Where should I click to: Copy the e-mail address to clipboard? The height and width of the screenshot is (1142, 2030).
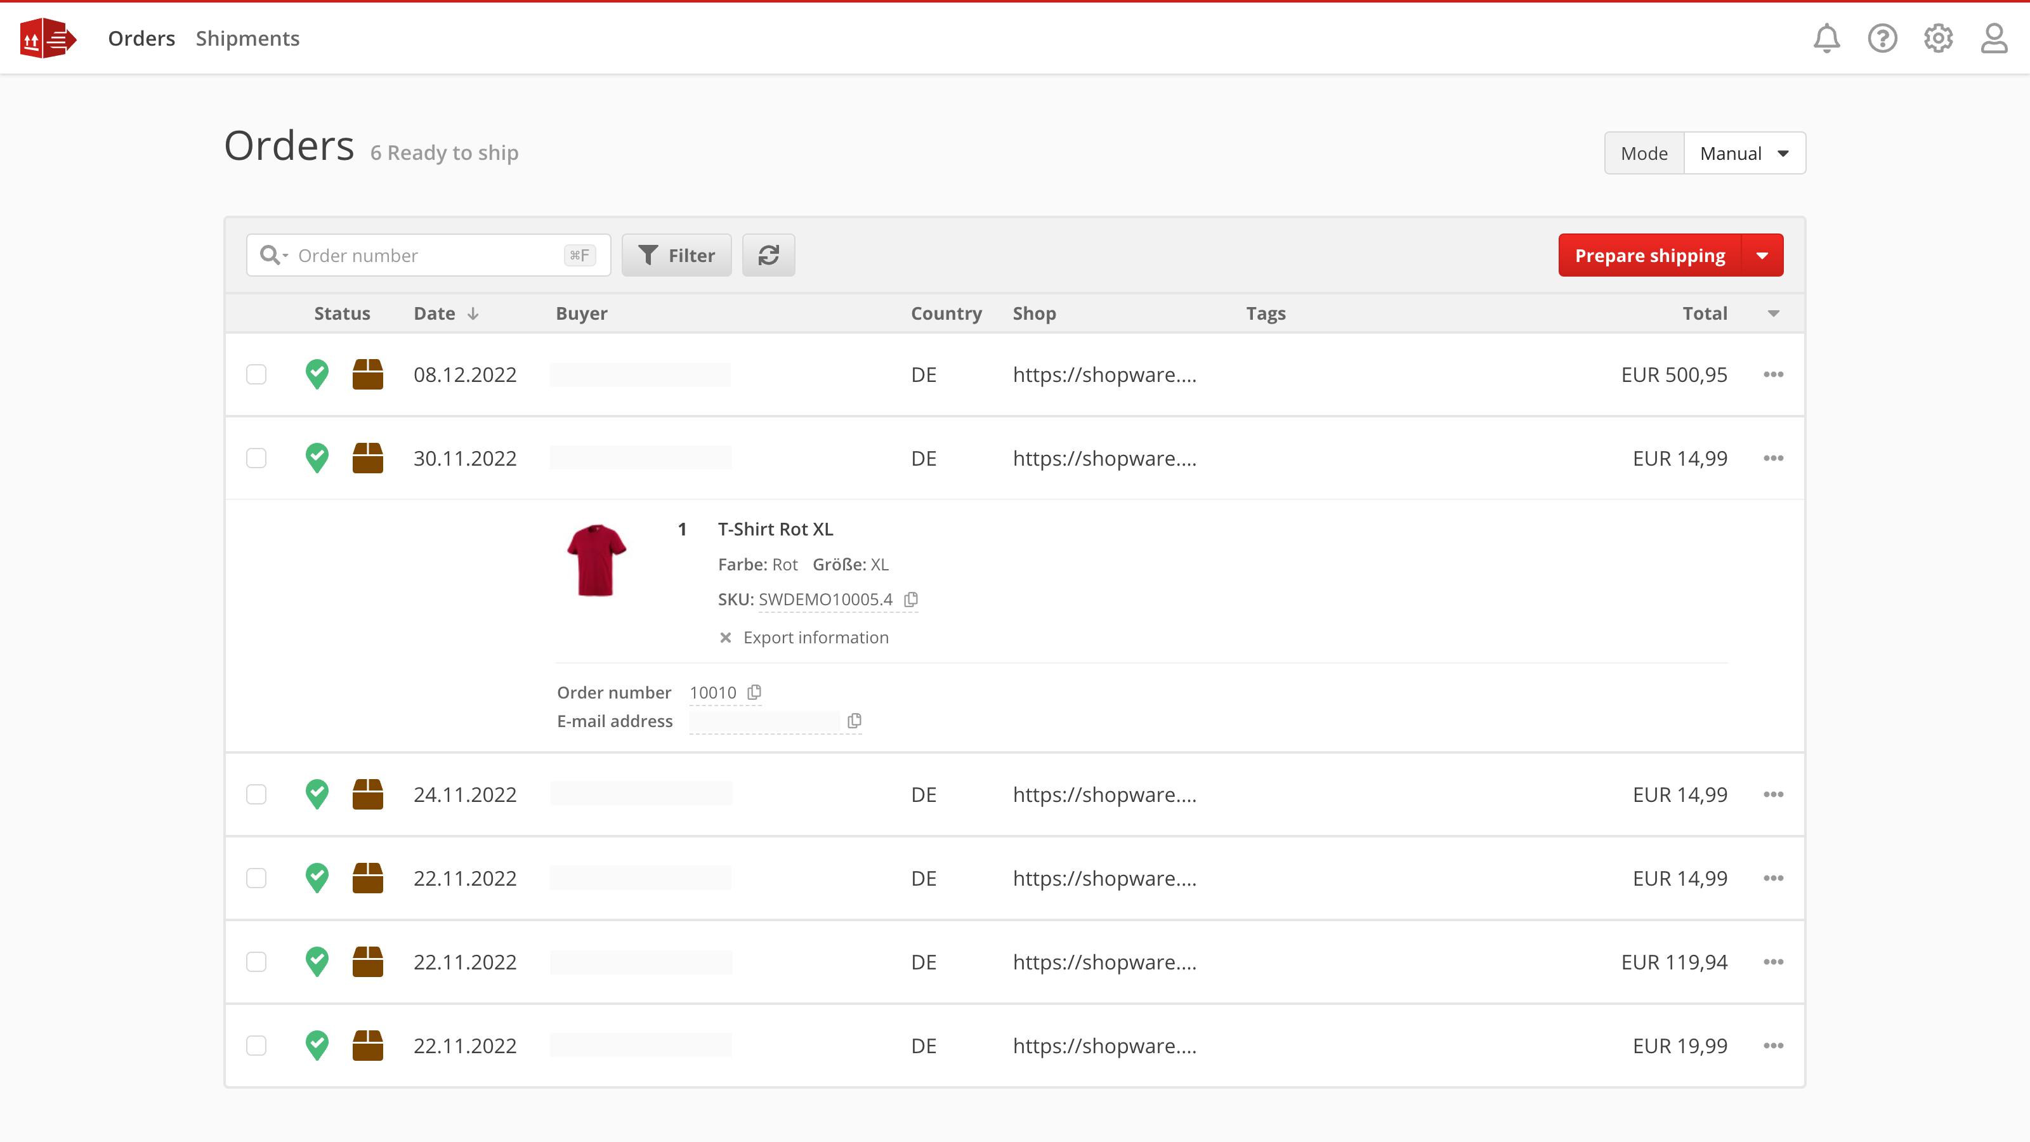[855, 720]
